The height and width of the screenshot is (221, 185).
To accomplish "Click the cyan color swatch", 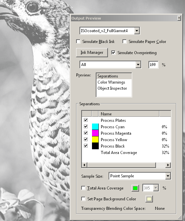I will pos(95,127).
